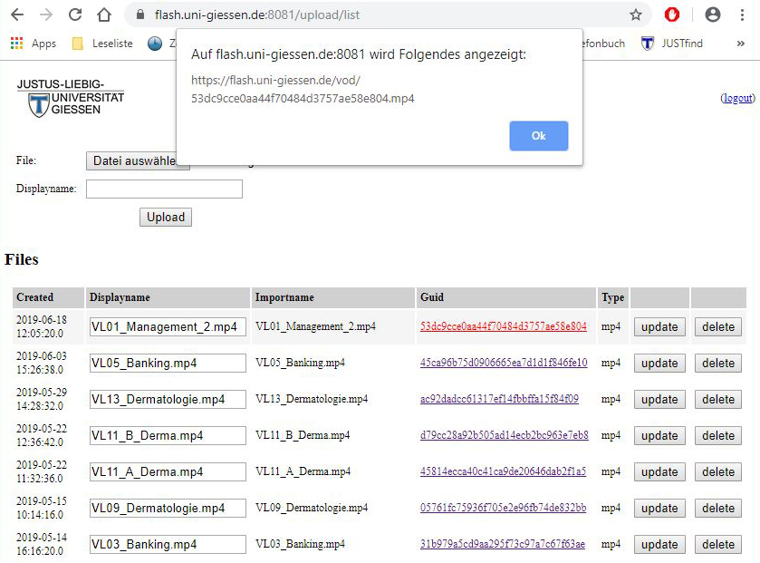Delete the VL13_Dermatologie.mp4 file
This screenshot has width=760, height=563.
[x=717, y=399]
